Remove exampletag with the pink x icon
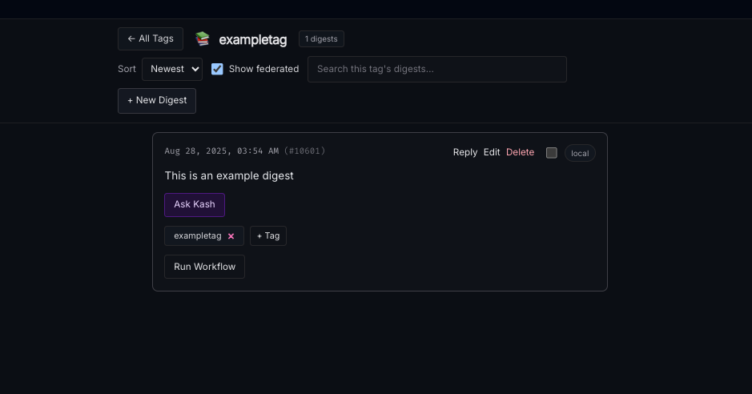The height and width of the screenshot is (394, 752). click(231, 236)
